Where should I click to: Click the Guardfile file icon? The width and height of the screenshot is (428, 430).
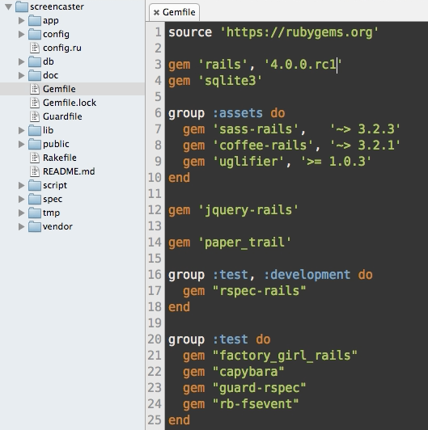tap(35, 116)
